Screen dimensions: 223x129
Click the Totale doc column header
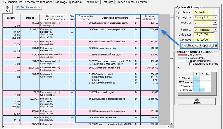[30, 18]
